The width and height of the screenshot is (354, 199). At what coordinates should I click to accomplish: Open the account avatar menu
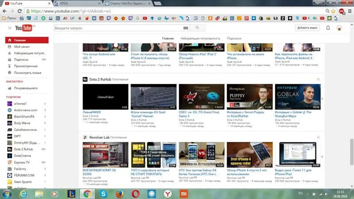[x=339, y=28]
